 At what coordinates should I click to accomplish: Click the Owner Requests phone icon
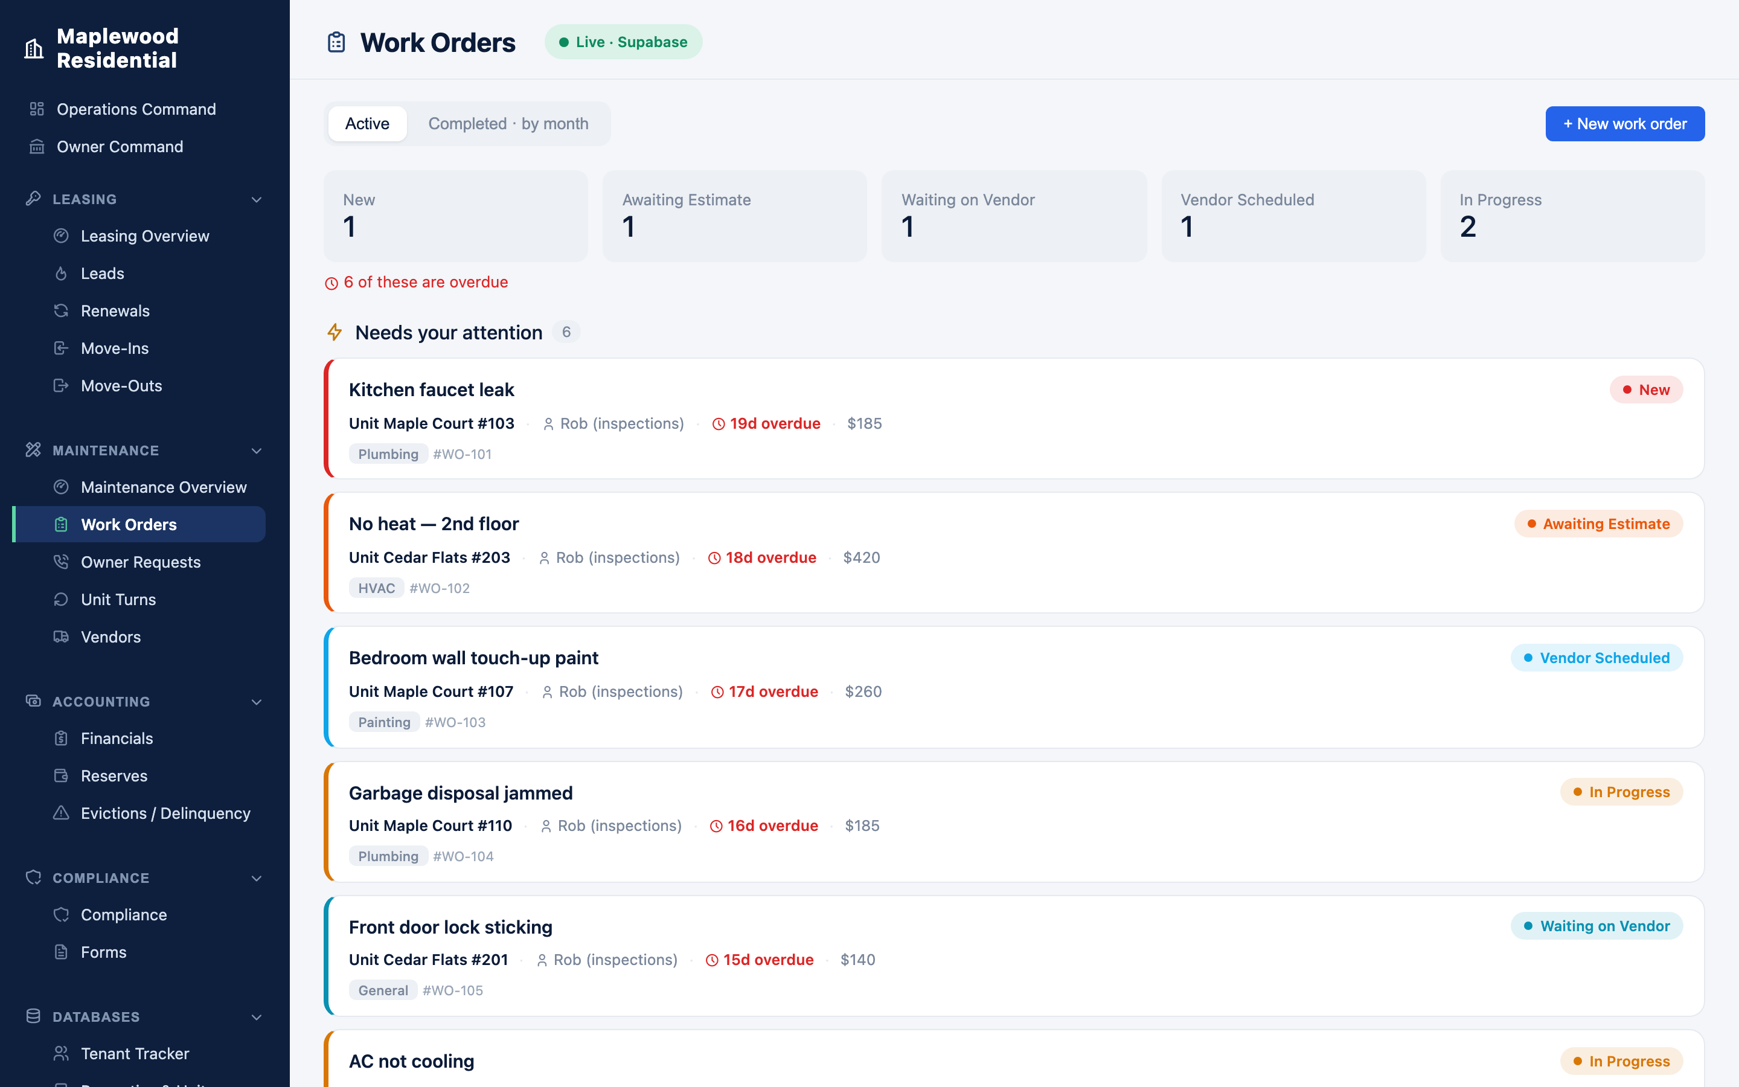pyautogui.click(x=61, y=562)
